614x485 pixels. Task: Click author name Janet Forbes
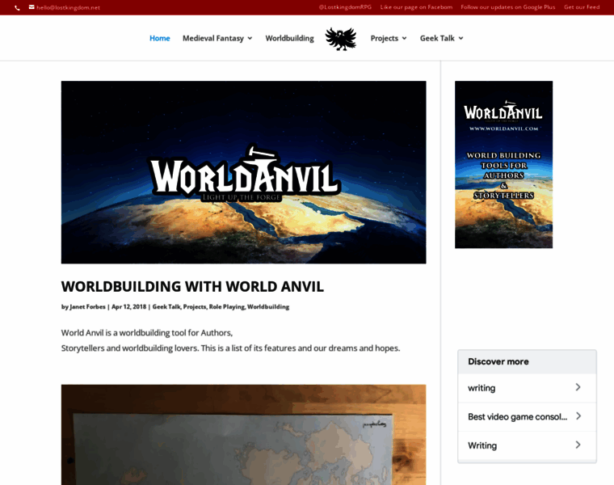(87, 307)
